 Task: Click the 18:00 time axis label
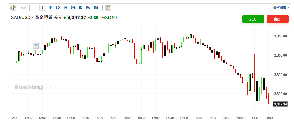tap(184, 118)
